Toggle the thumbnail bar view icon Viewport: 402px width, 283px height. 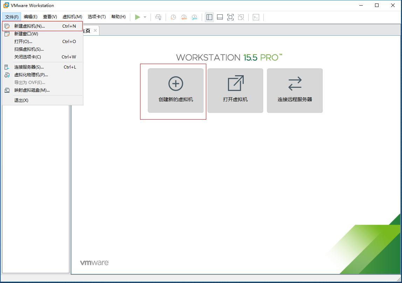point(220,17)
